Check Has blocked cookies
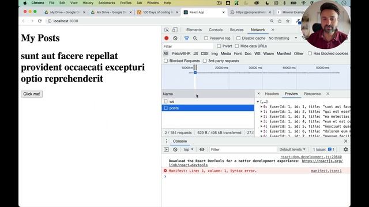Image resolution: width=369 pixels, height=207 pixels. (310, 53)
